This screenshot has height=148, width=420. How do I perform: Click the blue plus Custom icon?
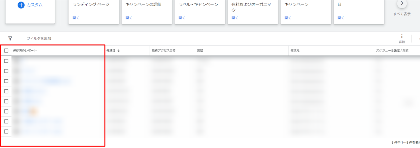pyautogui.click(x=21, y=5)
